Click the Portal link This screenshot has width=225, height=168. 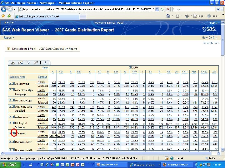tap(9, 23)
